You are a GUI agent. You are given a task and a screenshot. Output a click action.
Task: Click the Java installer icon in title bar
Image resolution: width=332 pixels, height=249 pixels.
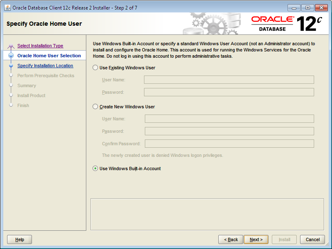(x=7, y=7)
